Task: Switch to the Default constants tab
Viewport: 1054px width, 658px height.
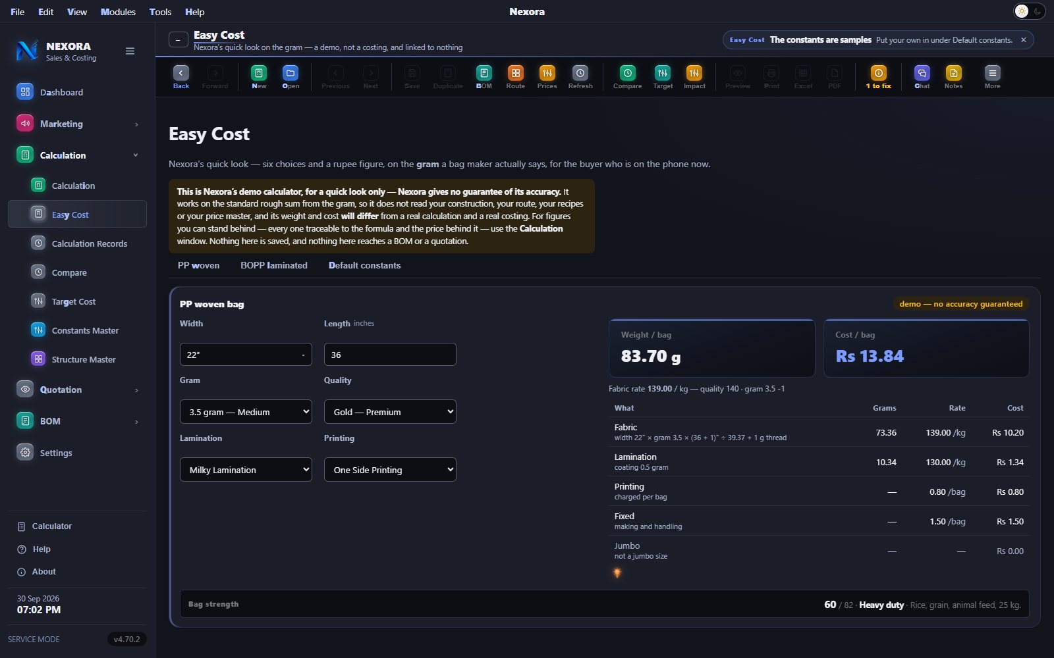Action: coord(364,265)
